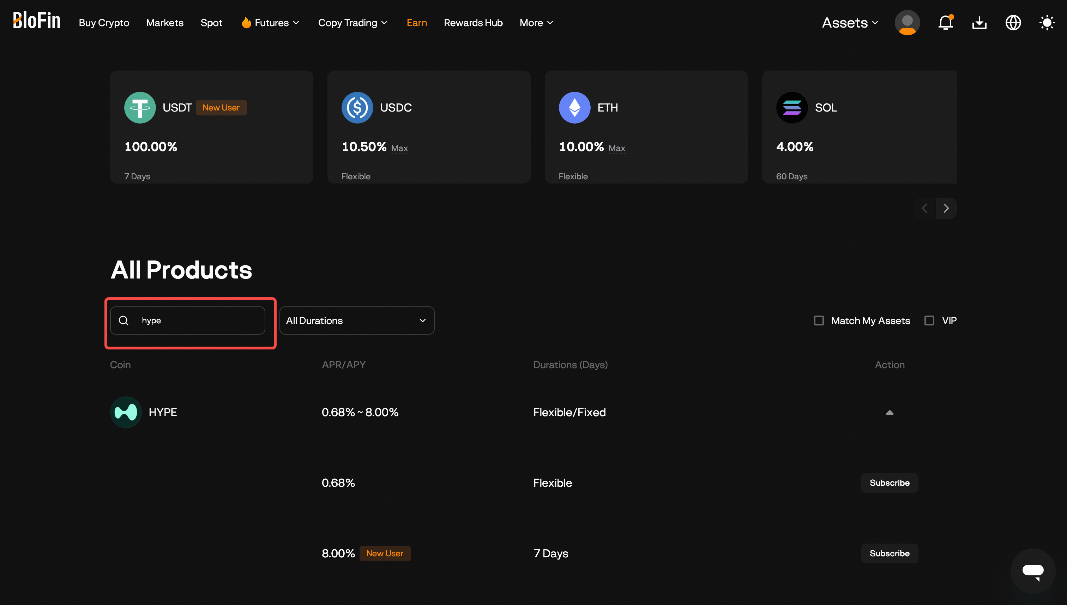The image size is (1067, 605).
Task: Open the notification bell
Action: pyautogui.click(x=945, y=23)
